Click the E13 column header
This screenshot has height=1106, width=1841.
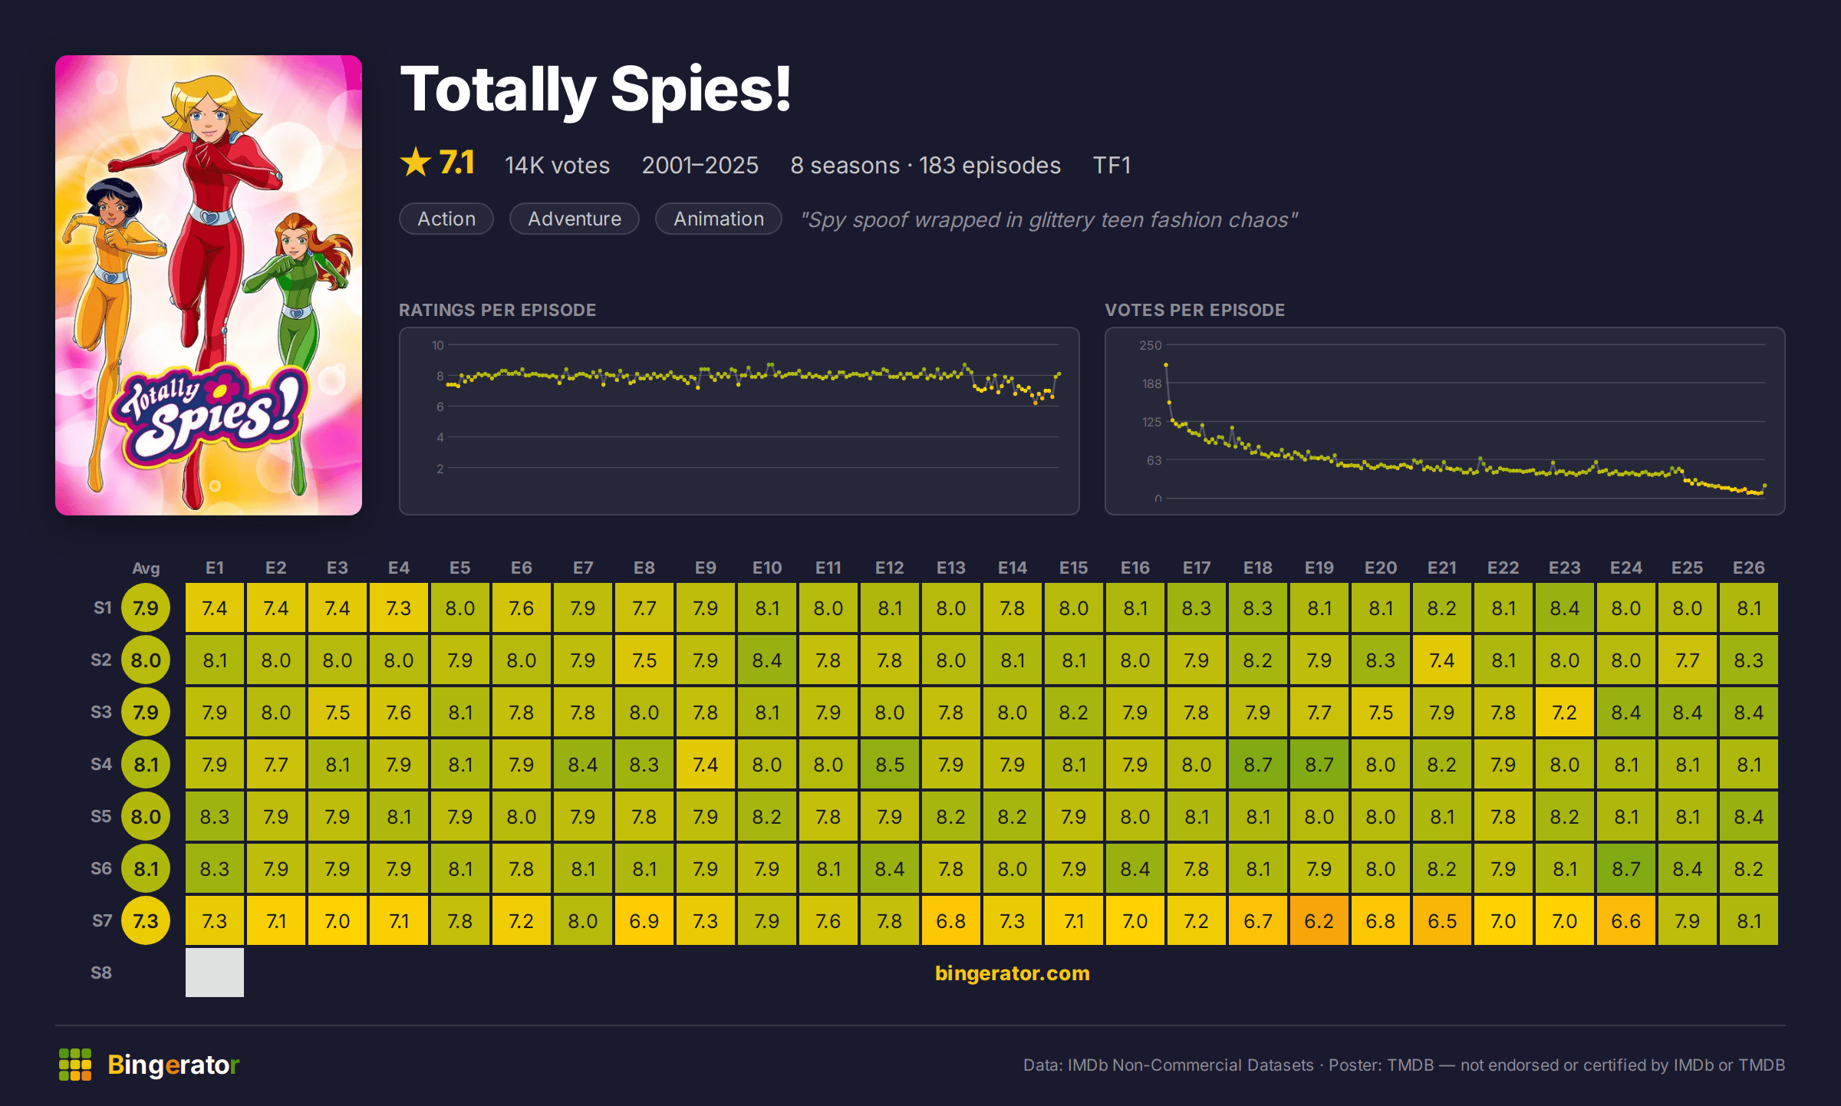pos(951,568)
